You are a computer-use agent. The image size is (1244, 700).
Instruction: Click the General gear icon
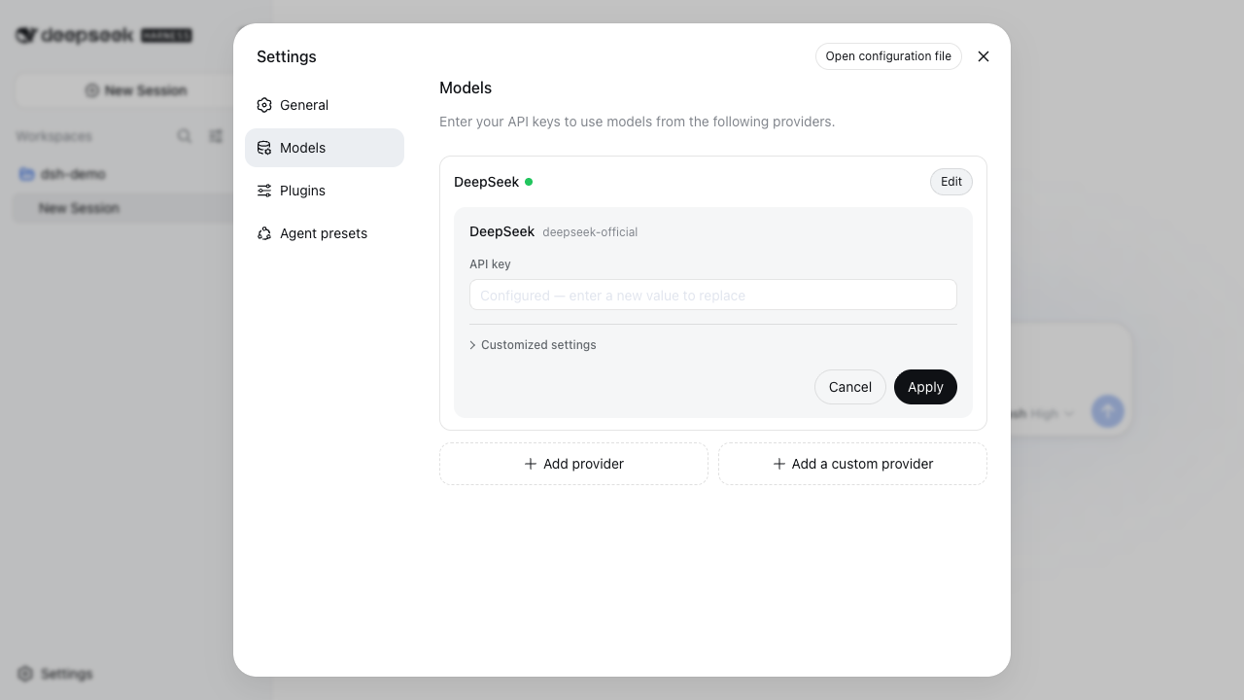[x=264, y=105]
